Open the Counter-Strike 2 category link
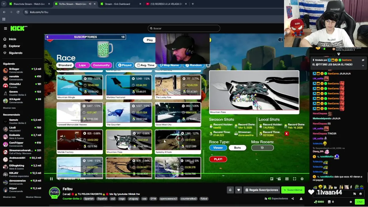The height and width of the screenshot is (207, 368). (72, 199)
